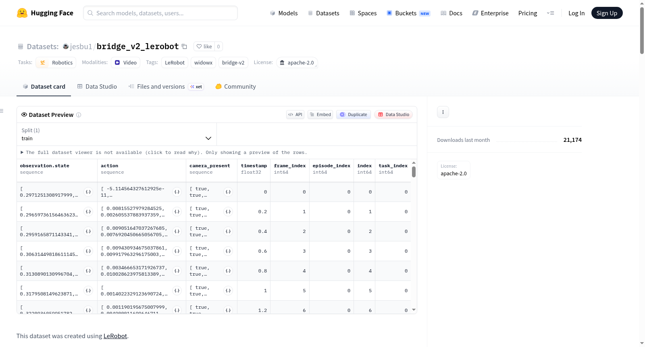The width and height of the screenshot is (645, 347).
Task: Open the xet badge beside Files and versions
Action: [196, 87]
